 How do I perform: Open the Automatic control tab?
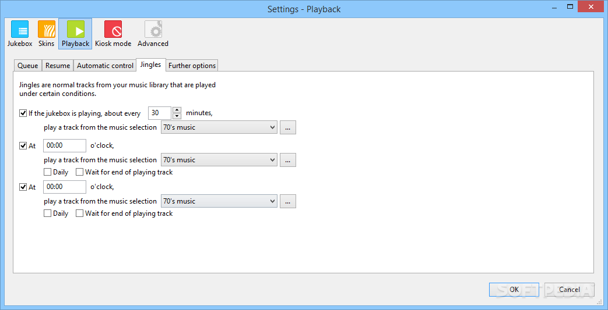[x=105, y=66]
